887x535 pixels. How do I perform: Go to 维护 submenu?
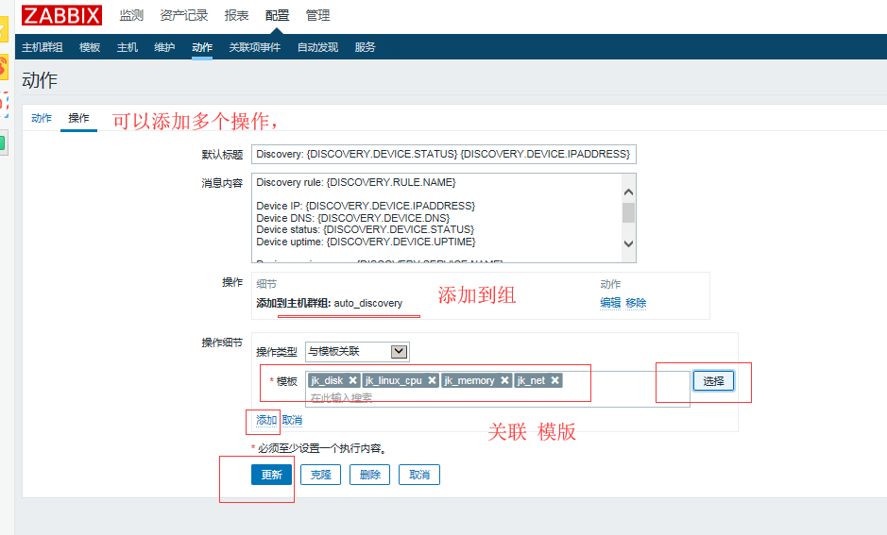coord(164,47)
